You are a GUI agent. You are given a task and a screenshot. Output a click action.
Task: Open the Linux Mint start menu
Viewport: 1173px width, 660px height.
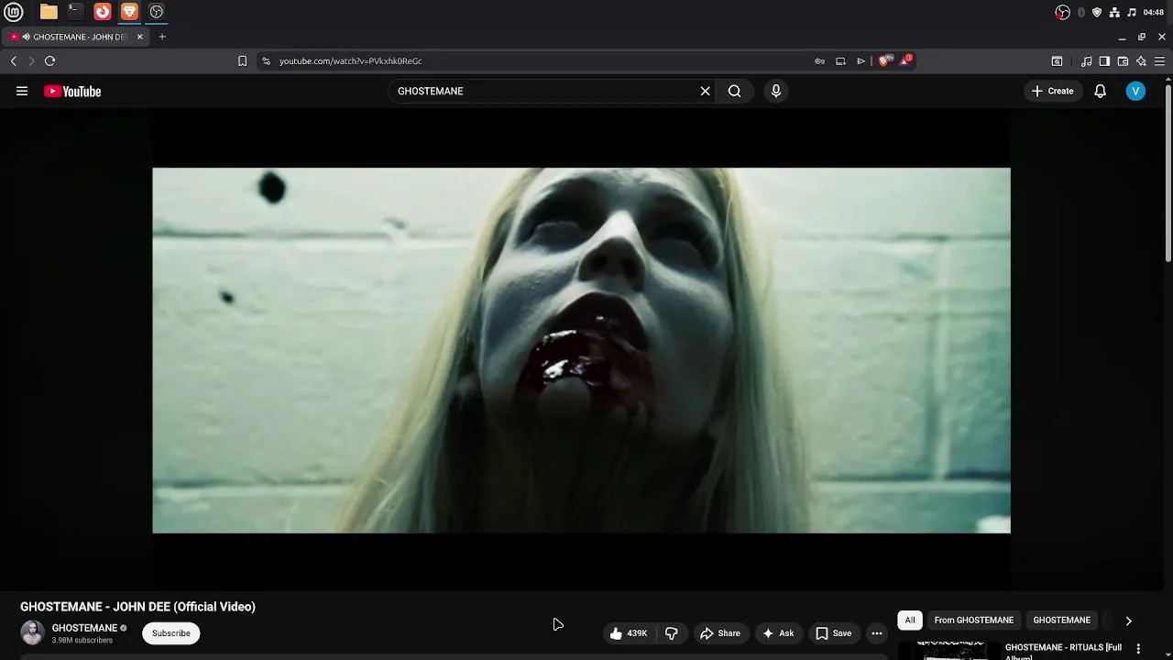[14, 12]
